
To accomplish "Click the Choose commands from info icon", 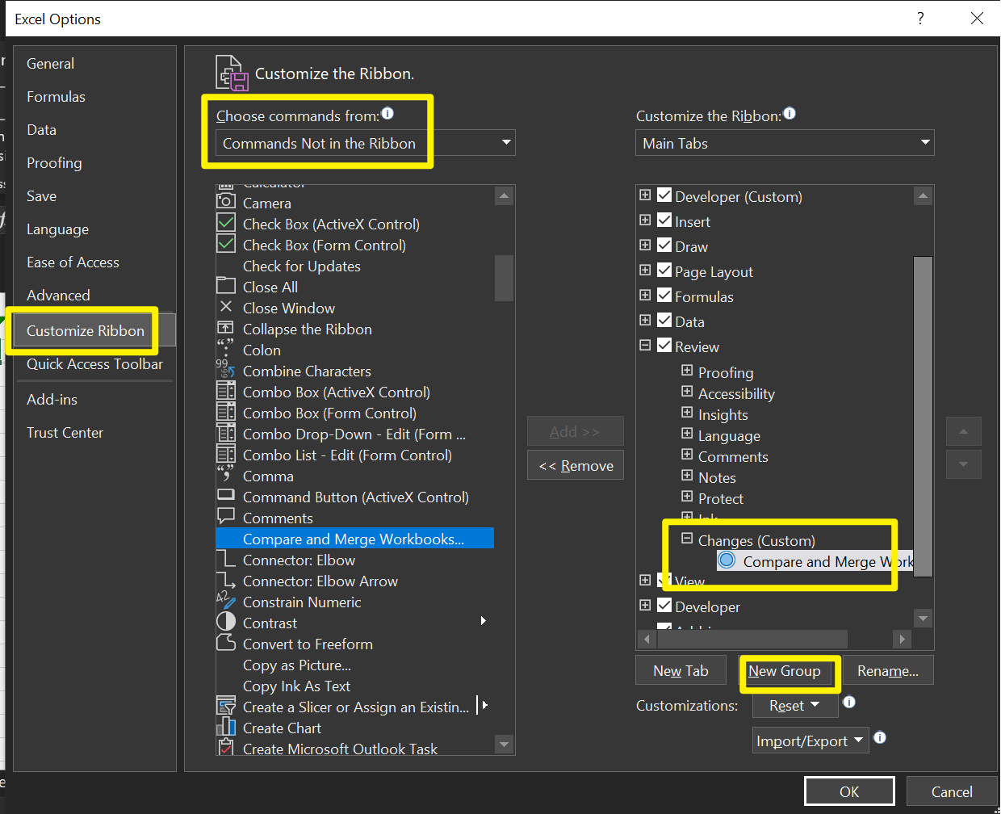I will click(387, 114).
